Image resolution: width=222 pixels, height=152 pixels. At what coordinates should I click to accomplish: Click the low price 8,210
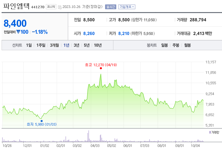(124, 33)
